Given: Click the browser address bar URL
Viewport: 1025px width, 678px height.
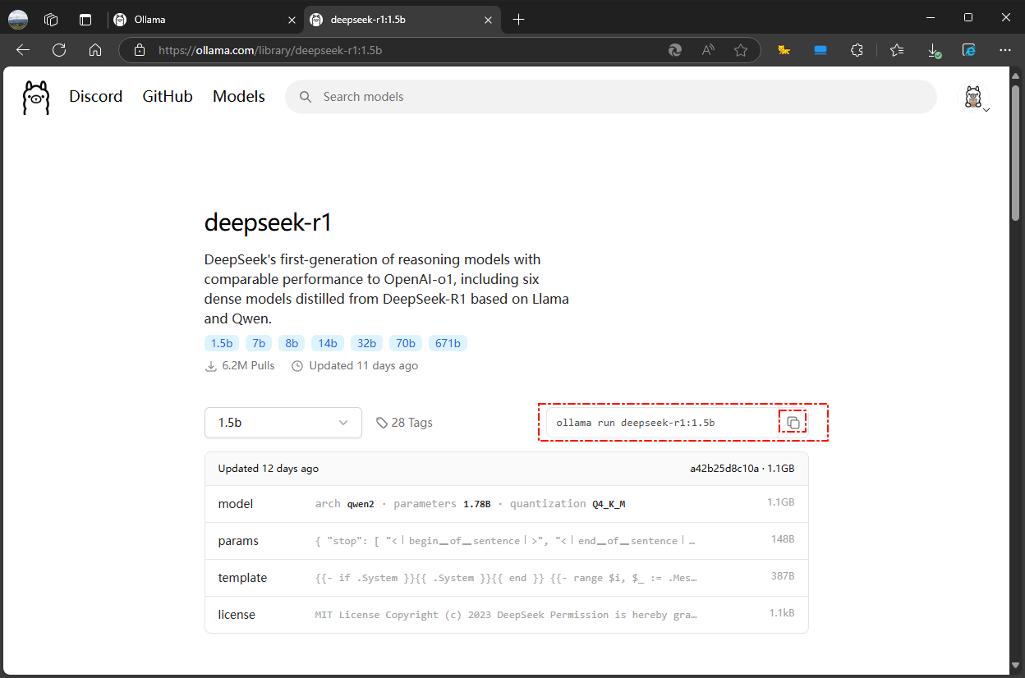Looking at the screenshot, I should click(x=270, y=50).
